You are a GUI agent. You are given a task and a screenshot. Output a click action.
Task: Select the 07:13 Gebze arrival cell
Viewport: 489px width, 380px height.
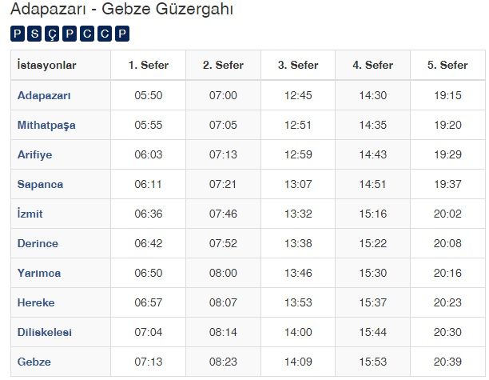click(x=148, y=362)
